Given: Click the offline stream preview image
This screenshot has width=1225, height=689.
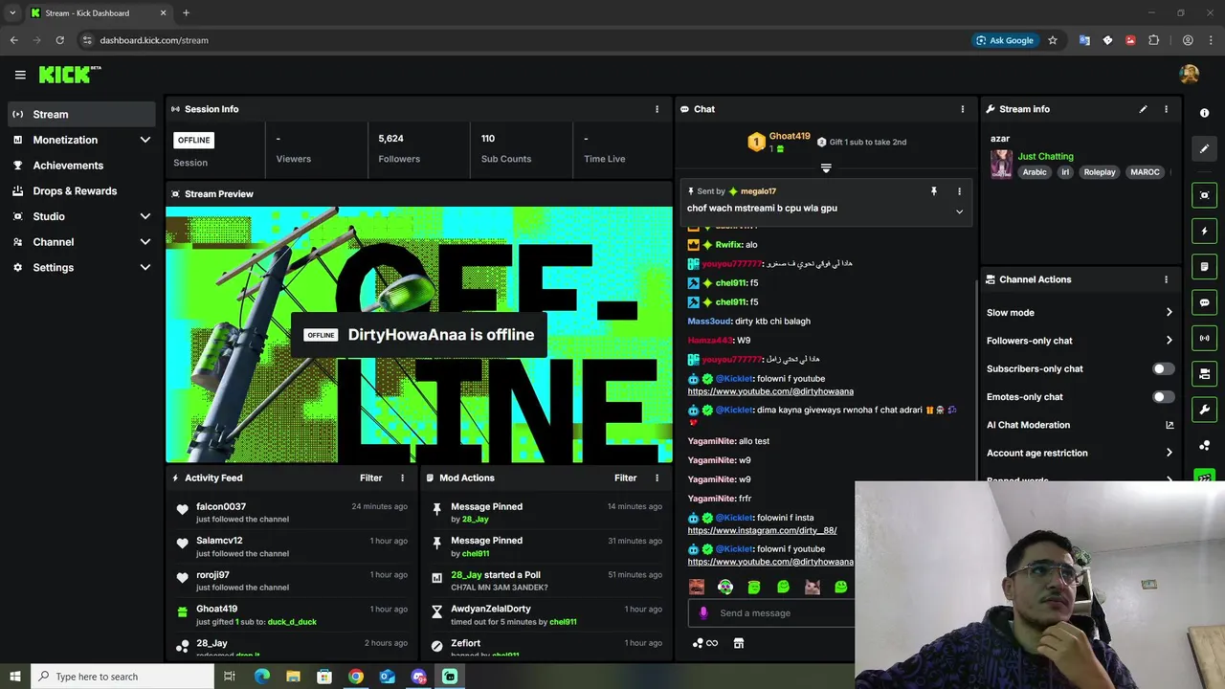Looking at the screenshot, I should click(419, 335).
